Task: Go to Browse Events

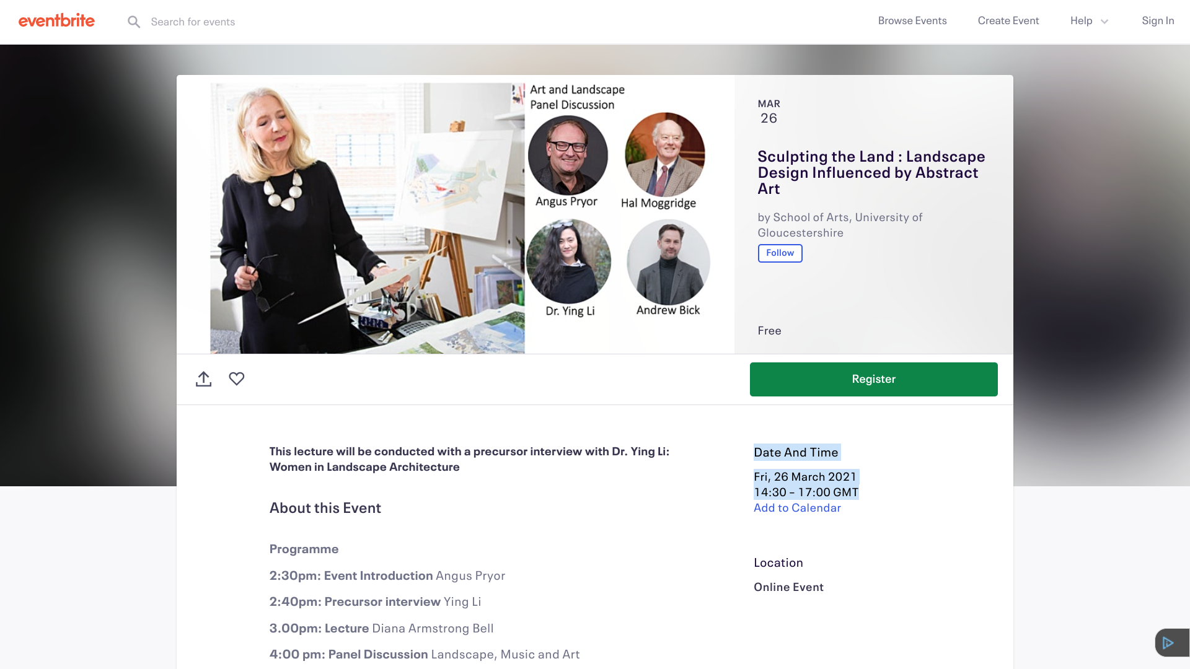Action: tap(912, 21)
